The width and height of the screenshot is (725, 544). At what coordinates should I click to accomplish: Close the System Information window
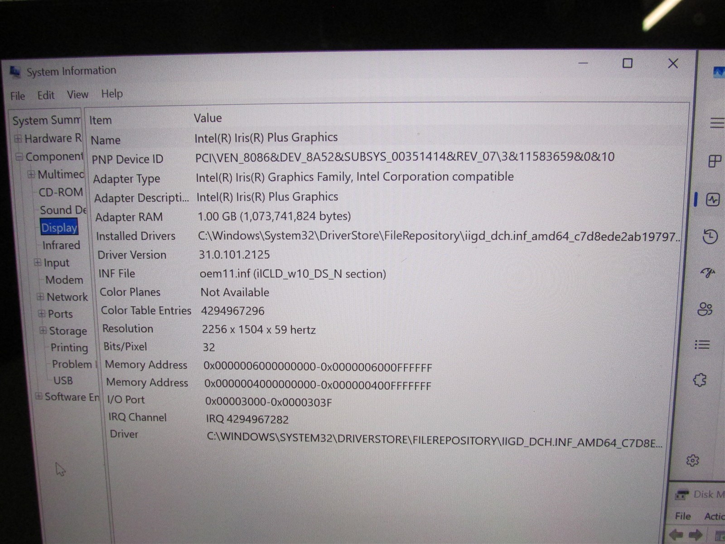pos(673,63)
